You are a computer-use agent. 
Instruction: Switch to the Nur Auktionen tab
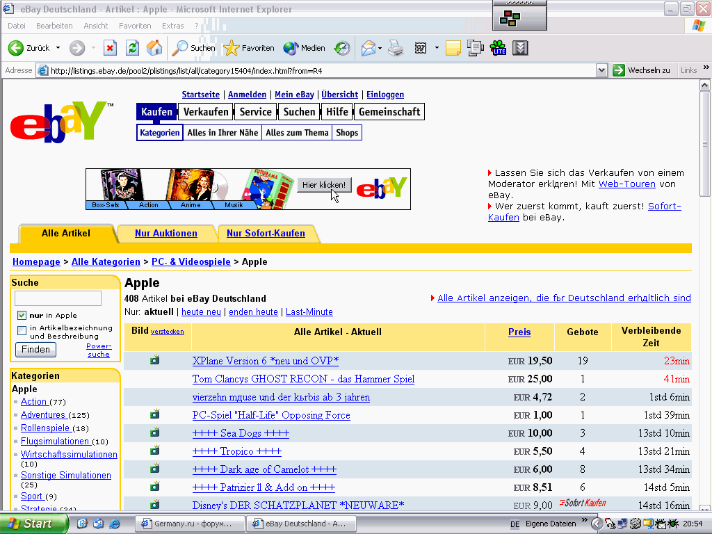click(166, 234)
